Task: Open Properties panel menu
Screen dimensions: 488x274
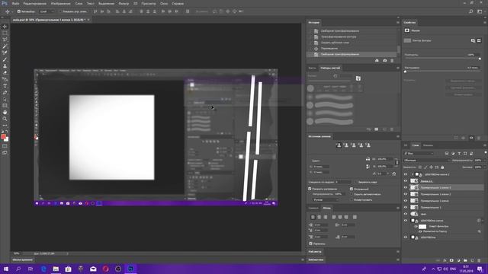Action: [x=485, y=22]
